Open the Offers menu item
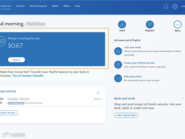 [x=67, y=6]
